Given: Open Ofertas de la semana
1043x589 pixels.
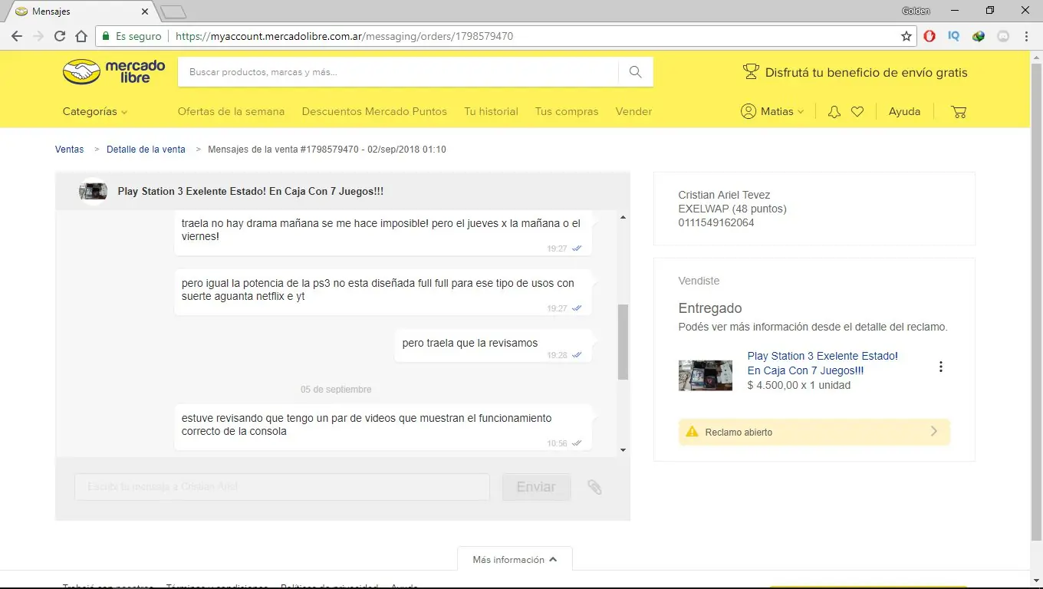Looking at the screenshot, I should tap(231, 112).
